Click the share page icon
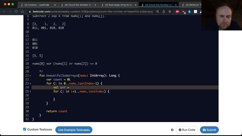This screenshot has height=136, width=242. coord(164,12)
